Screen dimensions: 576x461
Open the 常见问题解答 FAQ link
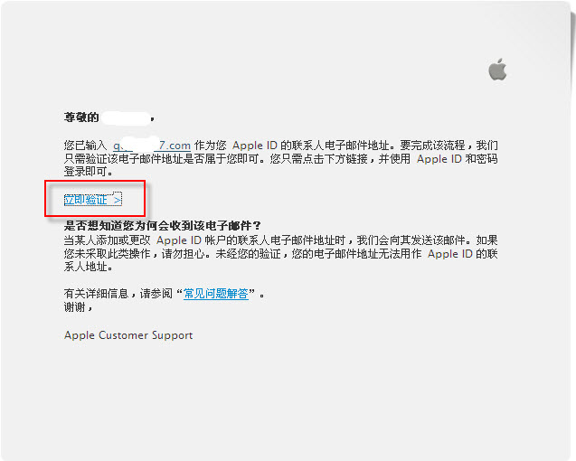(216, 294)
